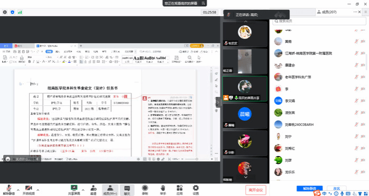Expand the arrow next to 解除静音

[x=18, y=190]
